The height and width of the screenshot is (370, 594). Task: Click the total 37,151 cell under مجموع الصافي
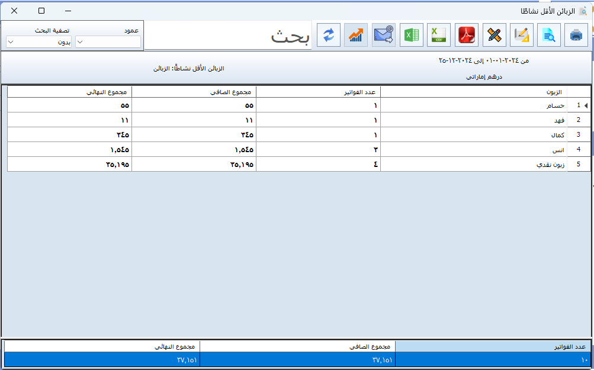click(x=297, y=360)
